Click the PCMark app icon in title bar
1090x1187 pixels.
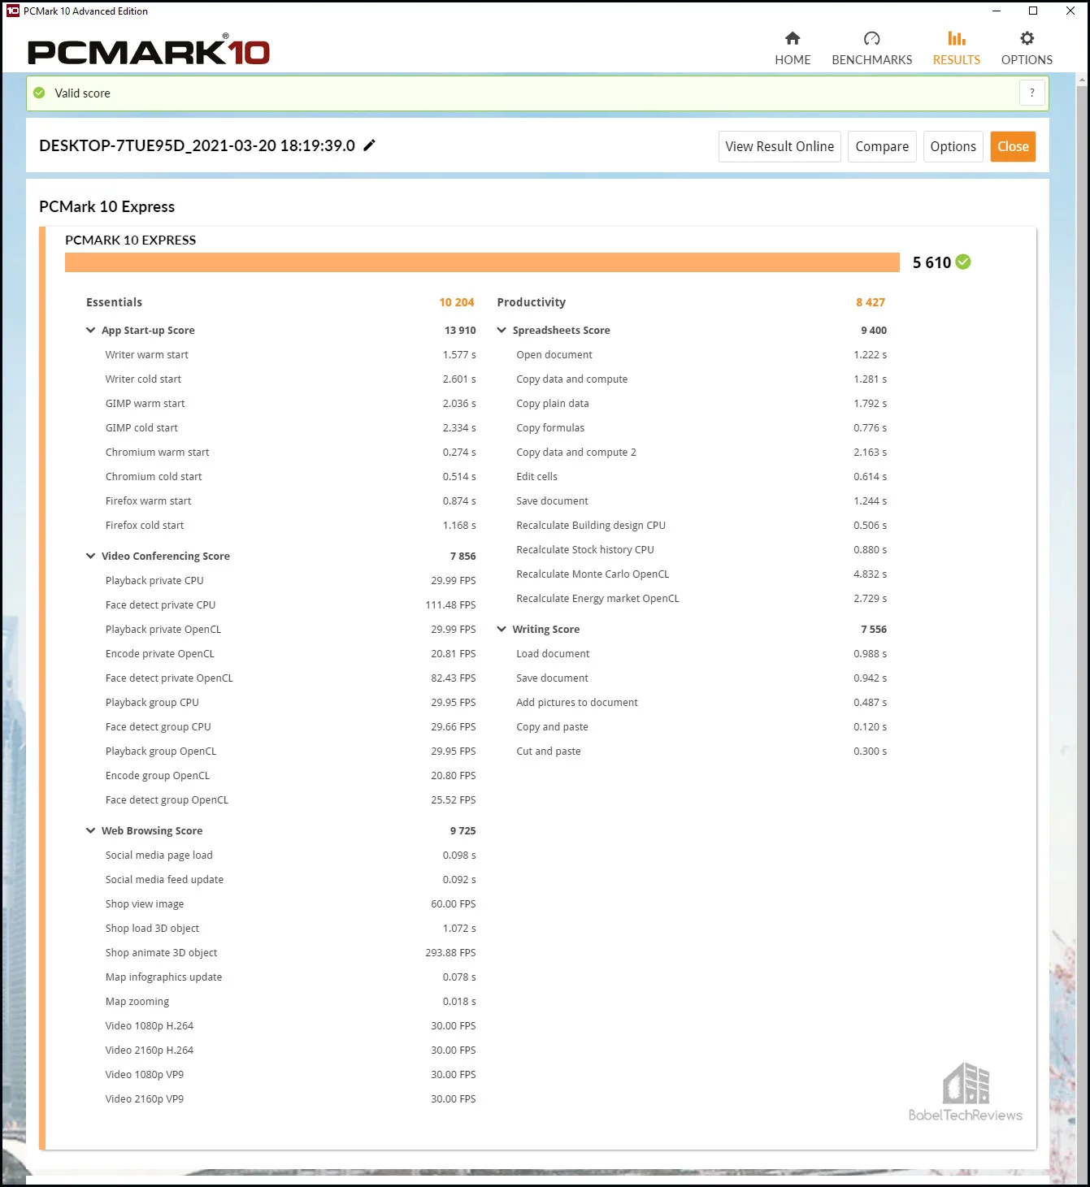12,11
